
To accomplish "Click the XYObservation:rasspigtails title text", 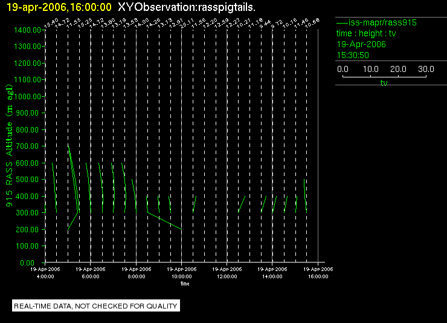I will click(187, 7).
